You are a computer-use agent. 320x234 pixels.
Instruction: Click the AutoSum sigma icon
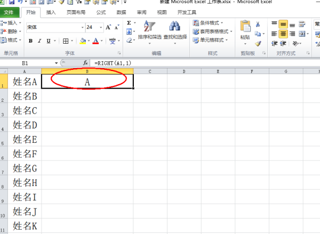[x=129, y=23]
